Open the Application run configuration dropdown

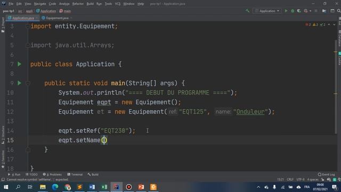click(x=267, y=11)
